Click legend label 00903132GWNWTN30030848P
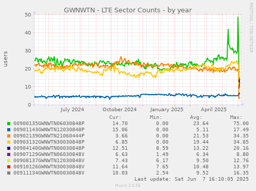Image resolution: width=256 pixels, height=191 pixels. [x=49, y=142]
